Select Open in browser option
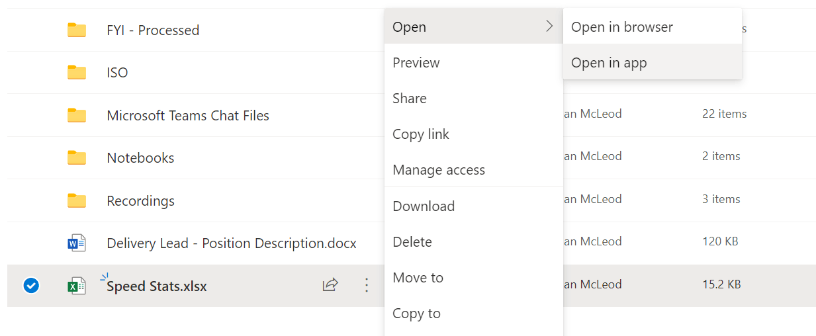 point(621,27)
